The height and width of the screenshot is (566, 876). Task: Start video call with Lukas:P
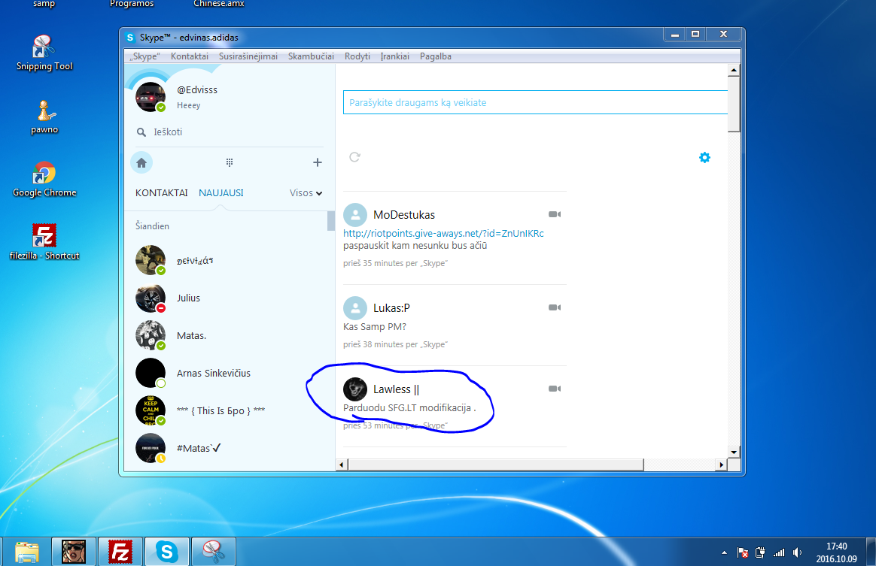[x=554, y=307]
